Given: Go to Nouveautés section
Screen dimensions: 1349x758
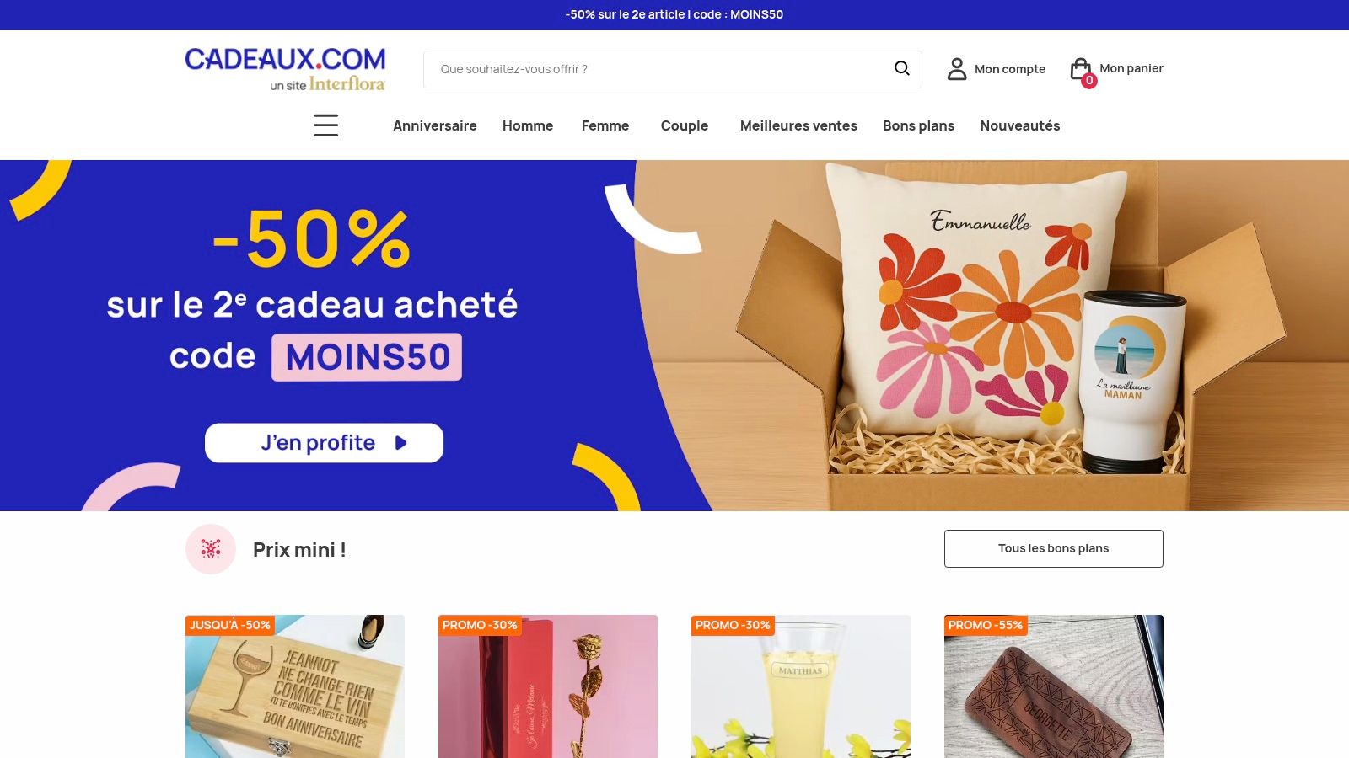Looking at the screenshot, I should (x=1020, y=125).
